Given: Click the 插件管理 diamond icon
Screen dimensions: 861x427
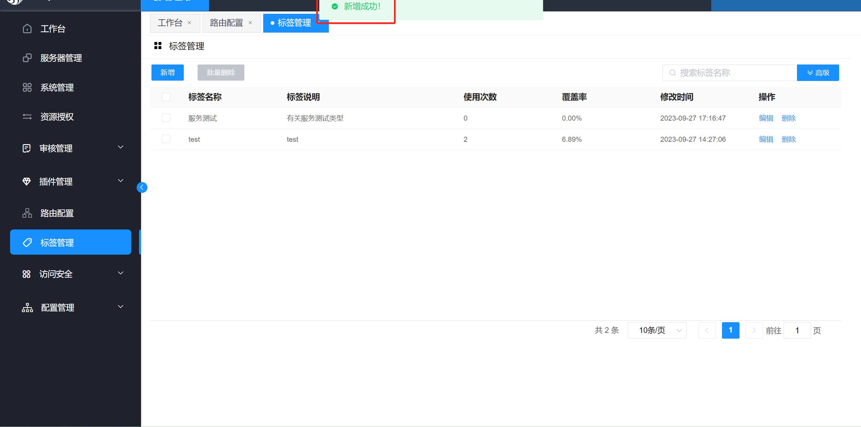Looking at the screenshot, I should 27,181.
